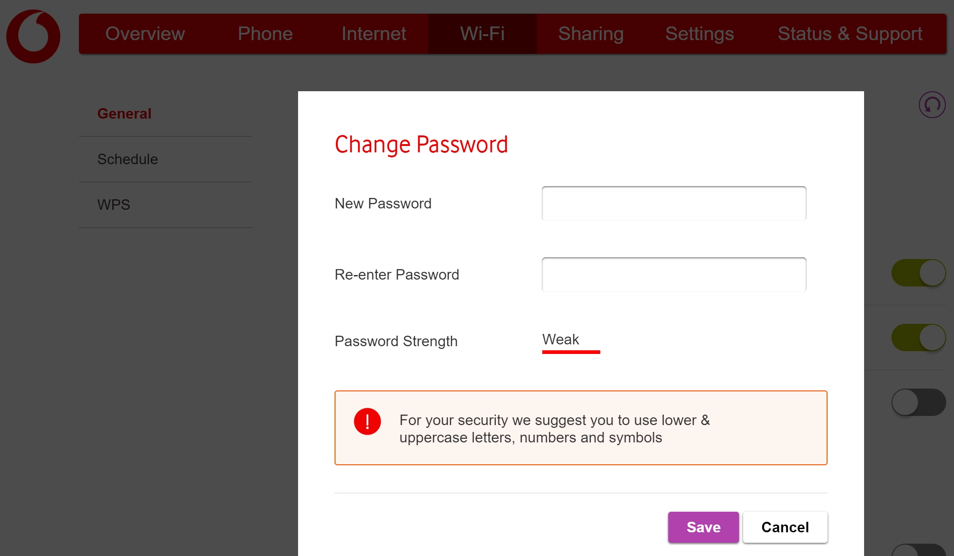The width and height of the screenshot is (954, 556).
Task: Select General in the sidebar
Action: click(124, 114)
